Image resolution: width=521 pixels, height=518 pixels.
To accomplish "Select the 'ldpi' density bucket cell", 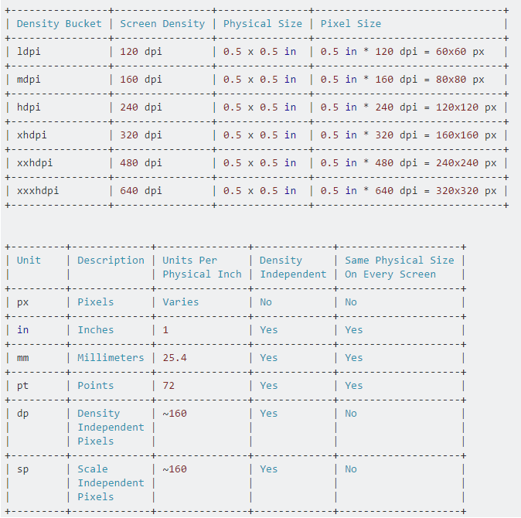I will (x=29, y=52).
